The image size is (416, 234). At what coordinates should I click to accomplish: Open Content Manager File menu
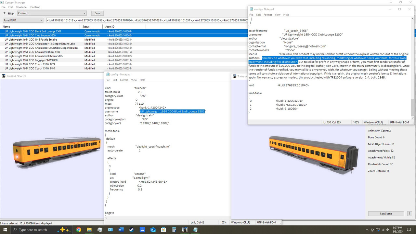pyautogui.click(x=4, y=7)
